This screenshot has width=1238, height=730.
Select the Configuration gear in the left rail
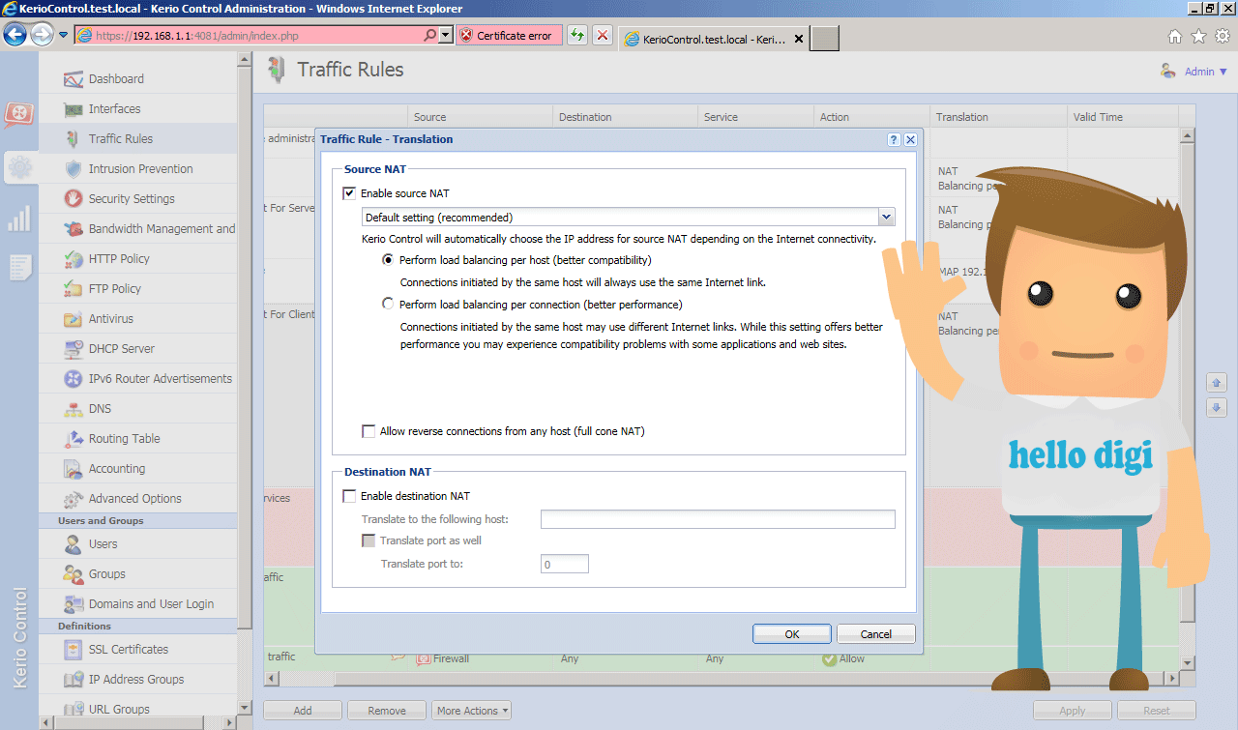point(19,168)
